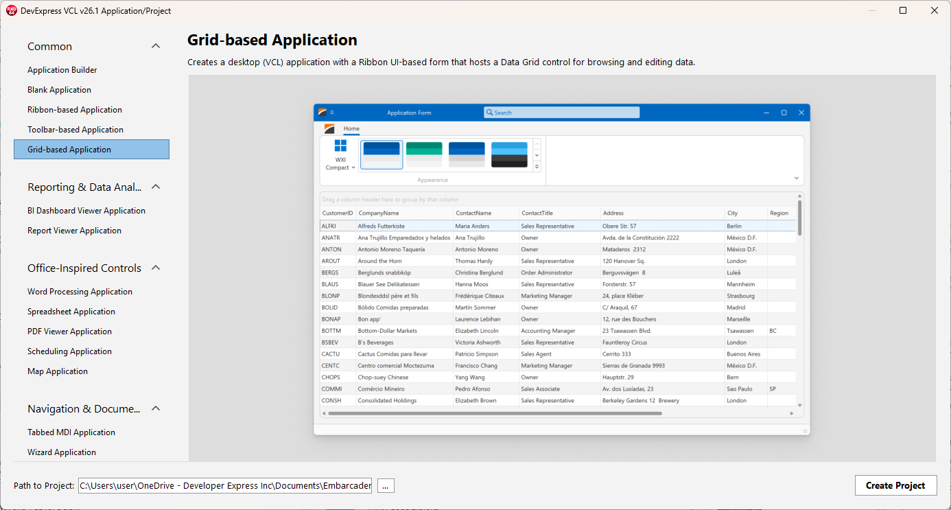Click the Home ribbon tab in preview

(x=351, y=128)
